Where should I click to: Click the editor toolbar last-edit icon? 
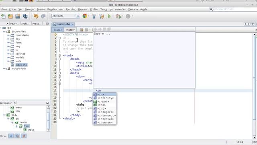coord(82,30)
